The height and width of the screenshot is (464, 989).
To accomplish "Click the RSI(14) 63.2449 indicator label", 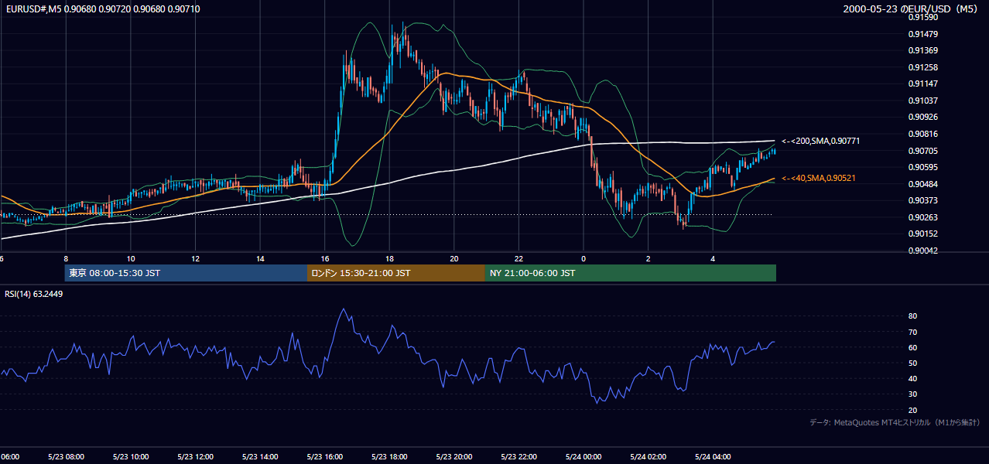I will click(x=33, y=294).
